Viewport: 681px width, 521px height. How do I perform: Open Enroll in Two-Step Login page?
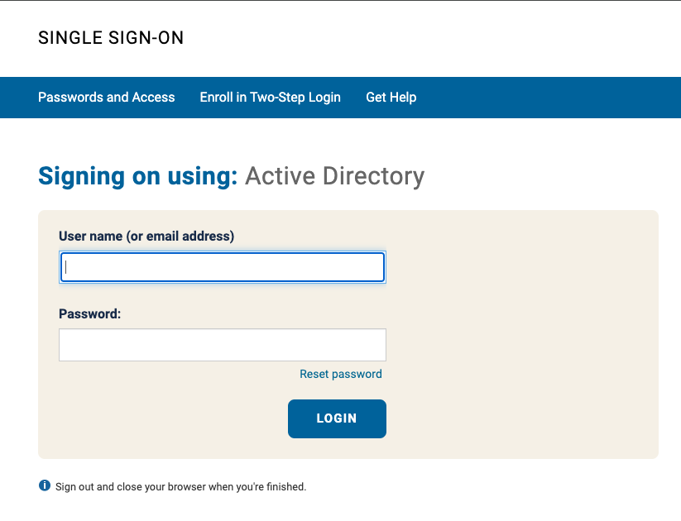[270, 98]
